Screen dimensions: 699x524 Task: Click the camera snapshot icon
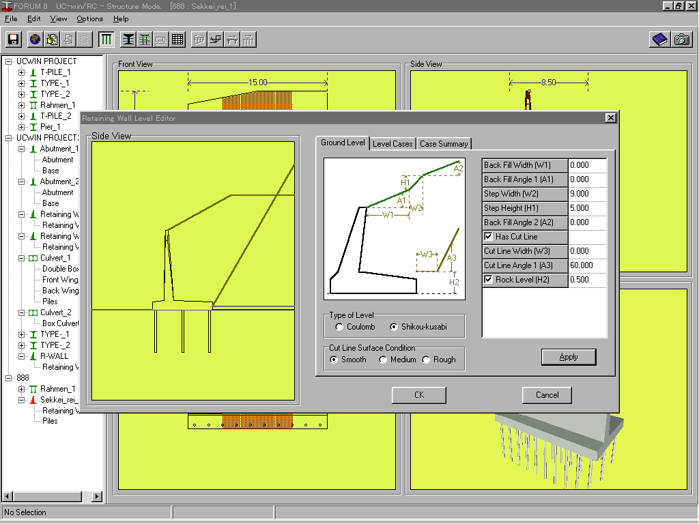(x=681, y=40)
